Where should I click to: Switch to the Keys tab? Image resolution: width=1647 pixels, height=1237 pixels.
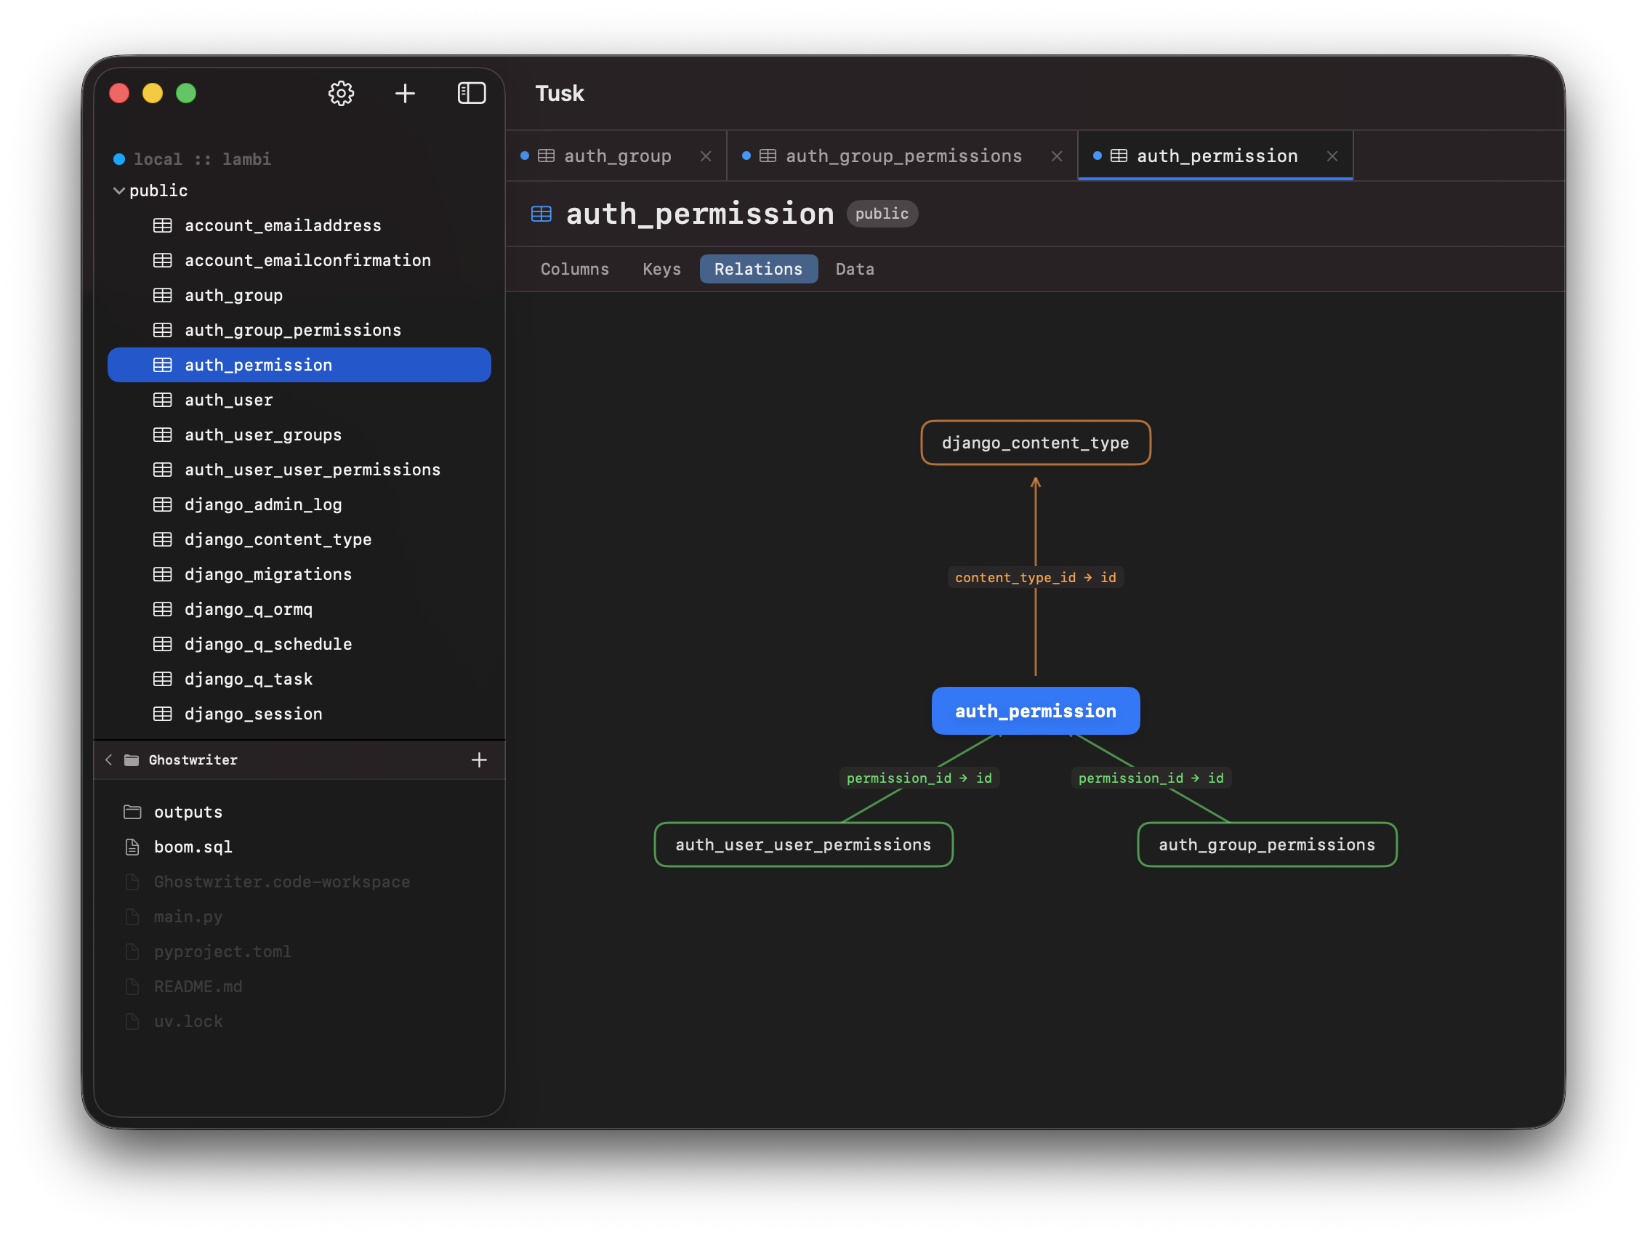(661, 269)
